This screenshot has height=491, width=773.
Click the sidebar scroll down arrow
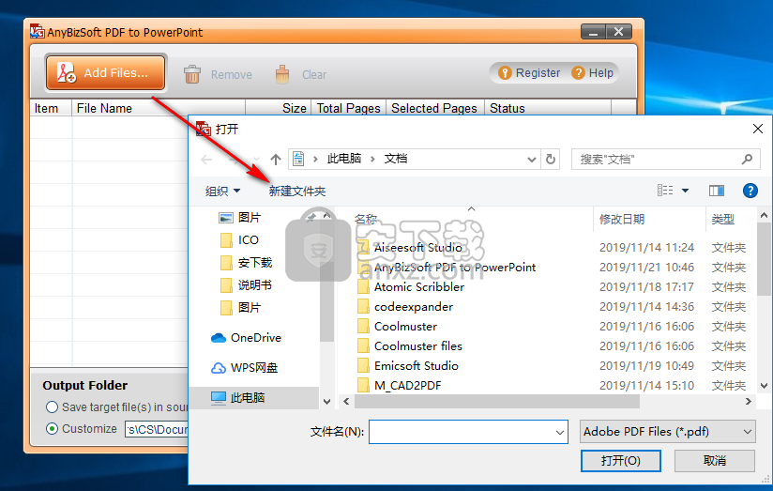pos(326,402)
